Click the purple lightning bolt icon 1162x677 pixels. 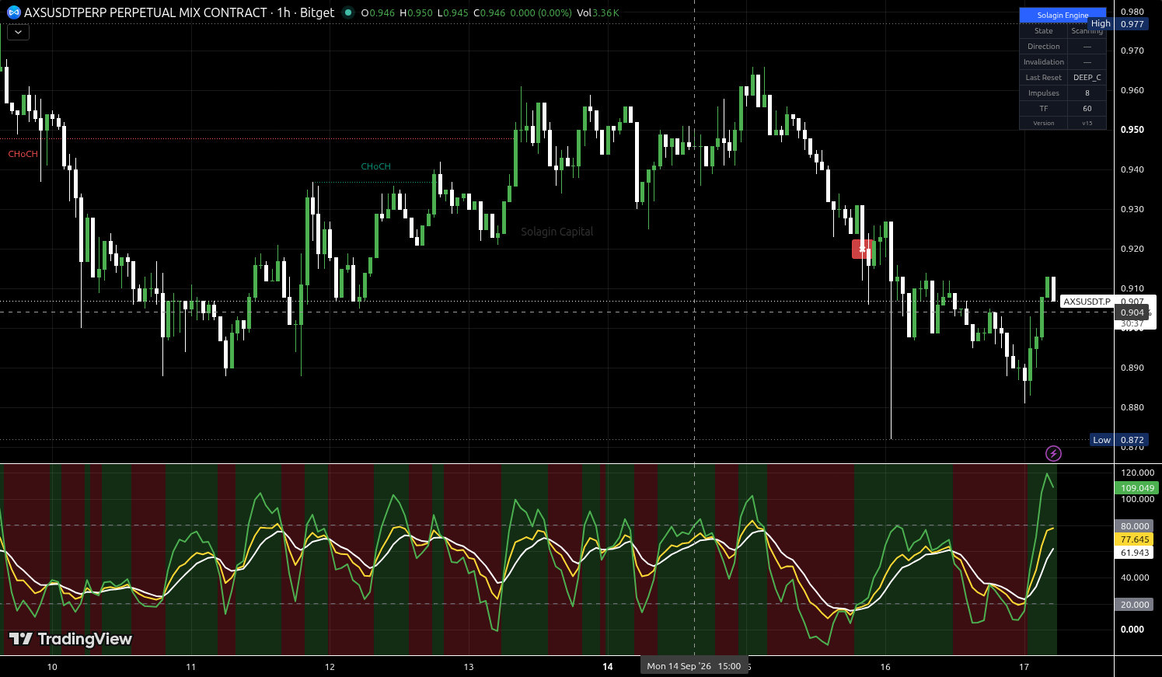point(1053,453)
